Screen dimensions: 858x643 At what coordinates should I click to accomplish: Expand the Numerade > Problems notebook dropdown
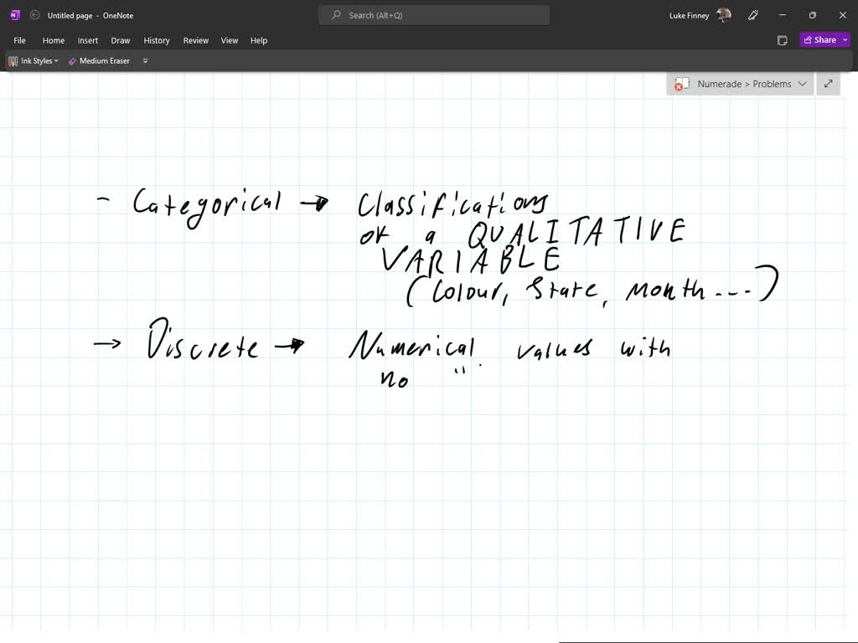point(802,84)
